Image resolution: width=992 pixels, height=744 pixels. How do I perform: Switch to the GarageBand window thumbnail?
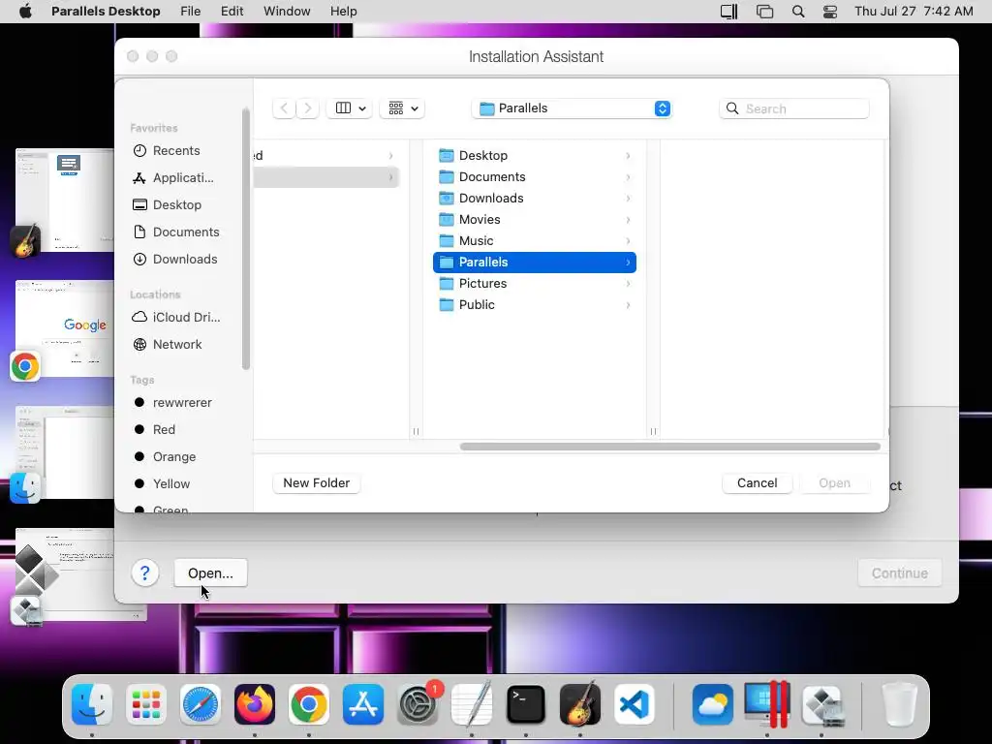point(65,200)
